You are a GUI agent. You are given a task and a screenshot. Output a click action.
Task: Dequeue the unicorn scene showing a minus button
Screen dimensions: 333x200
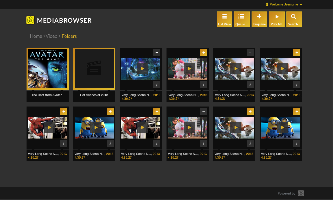click(x=203, y=111)
